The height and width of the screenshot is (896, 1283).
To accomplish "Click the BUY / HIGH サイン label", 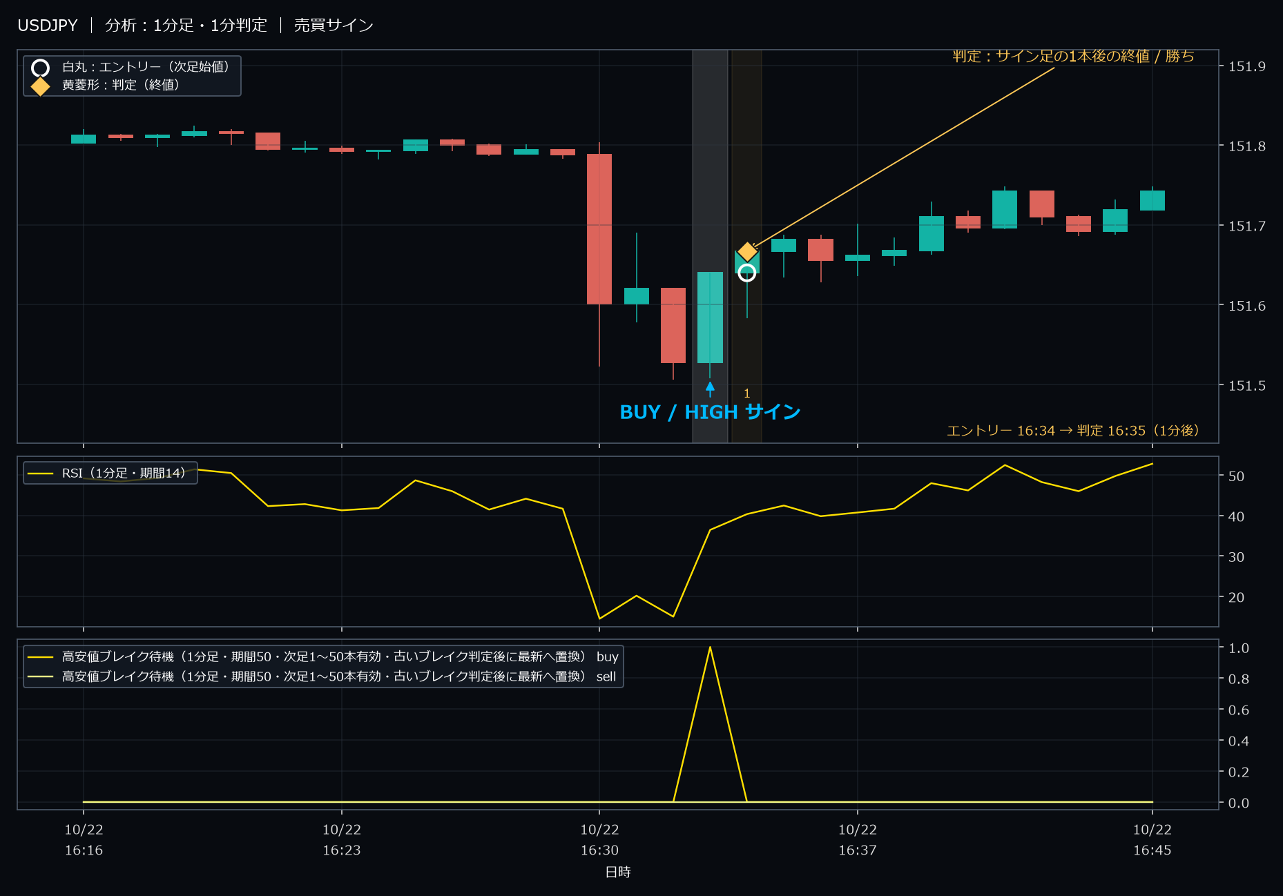I will (710, 412).
